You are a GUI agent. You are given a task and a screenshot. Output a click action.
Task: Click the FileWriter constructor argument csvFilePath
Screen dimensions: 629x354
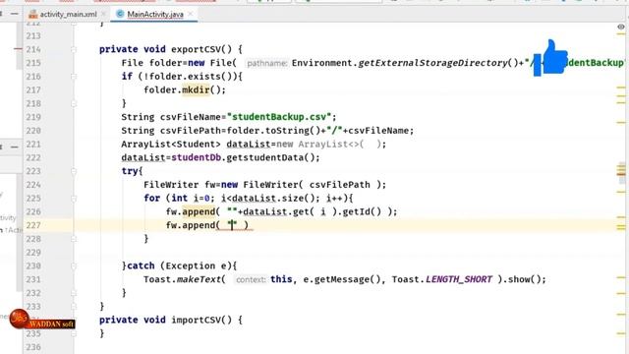click(339, 185)
